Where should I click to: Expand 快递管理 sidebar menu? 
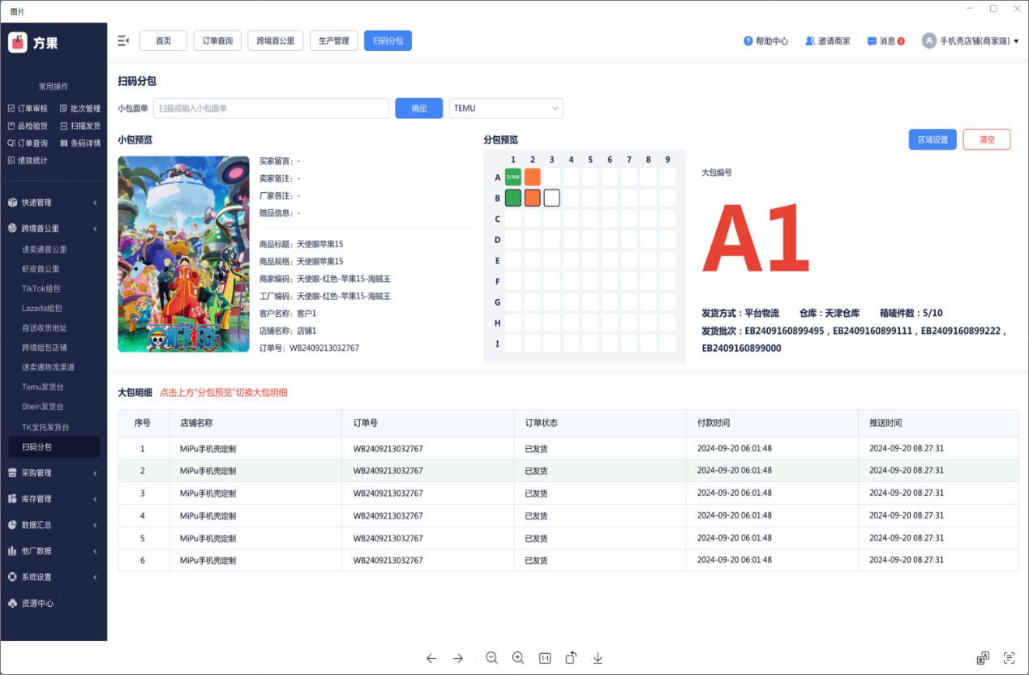coord(54,203)
